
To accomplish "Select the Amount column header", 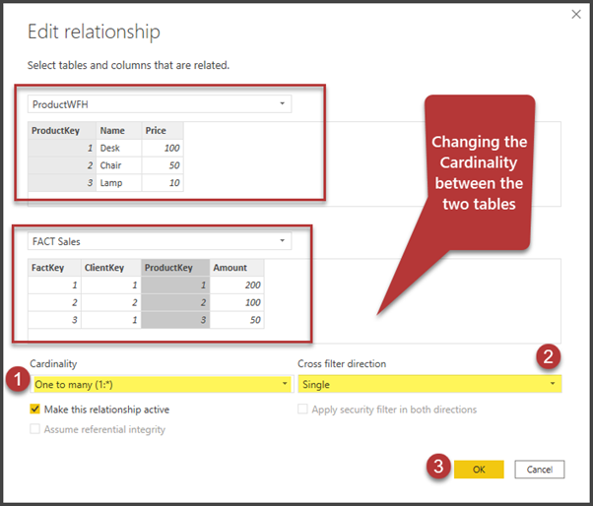I will 236,268.
